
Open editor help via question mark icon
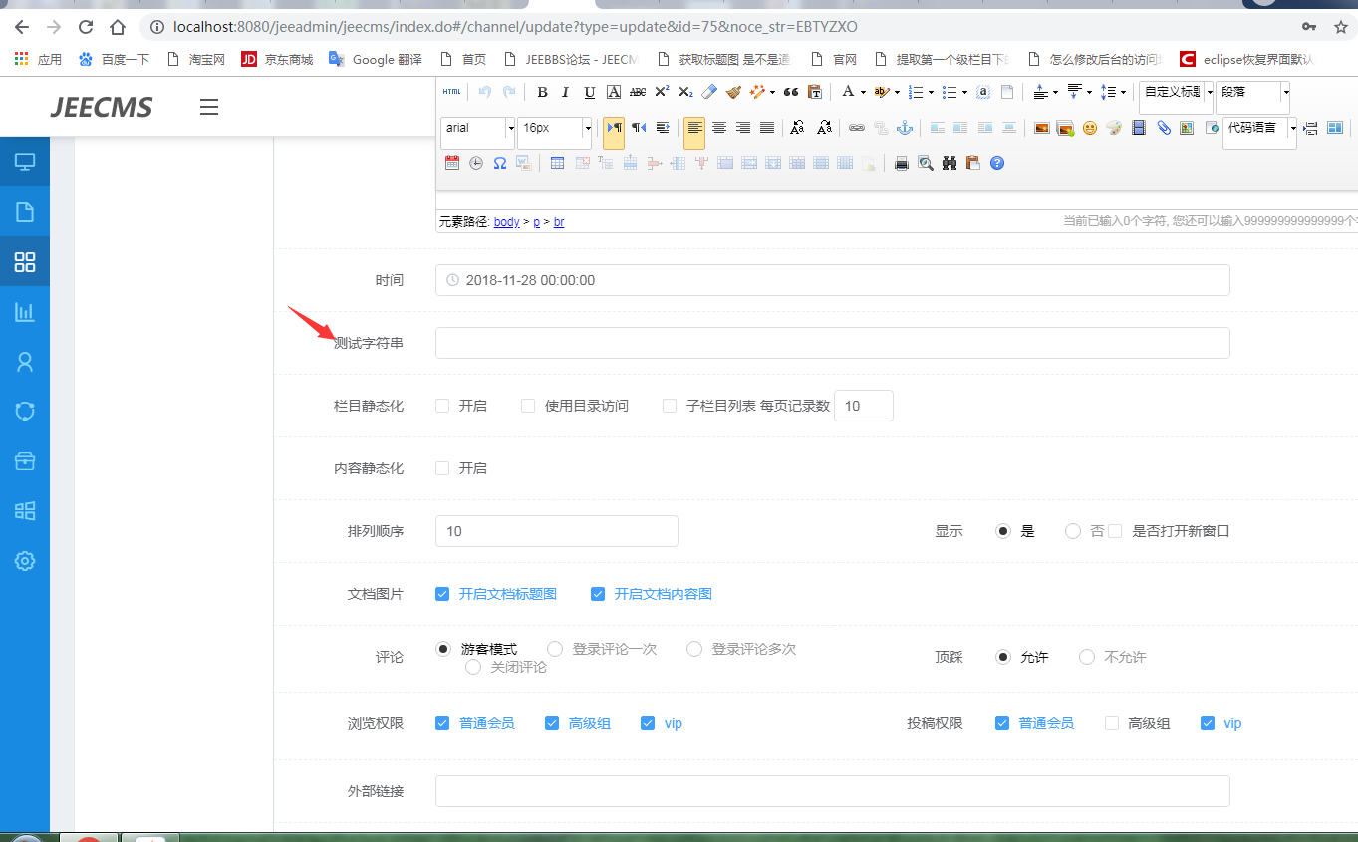click(997, 163)
